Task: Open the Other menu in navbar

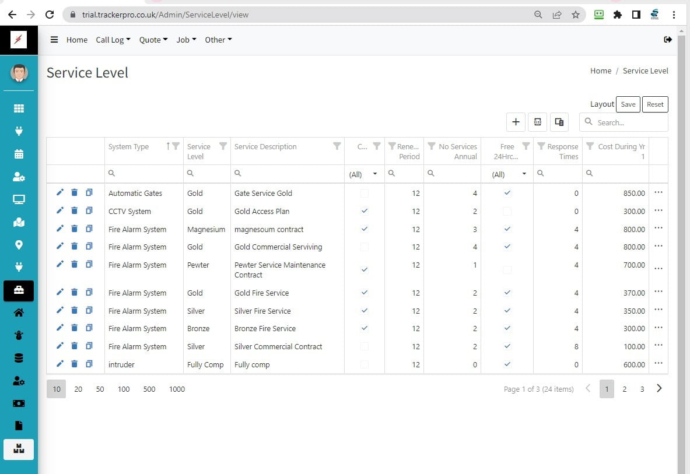Action: (x=218, y=40)
